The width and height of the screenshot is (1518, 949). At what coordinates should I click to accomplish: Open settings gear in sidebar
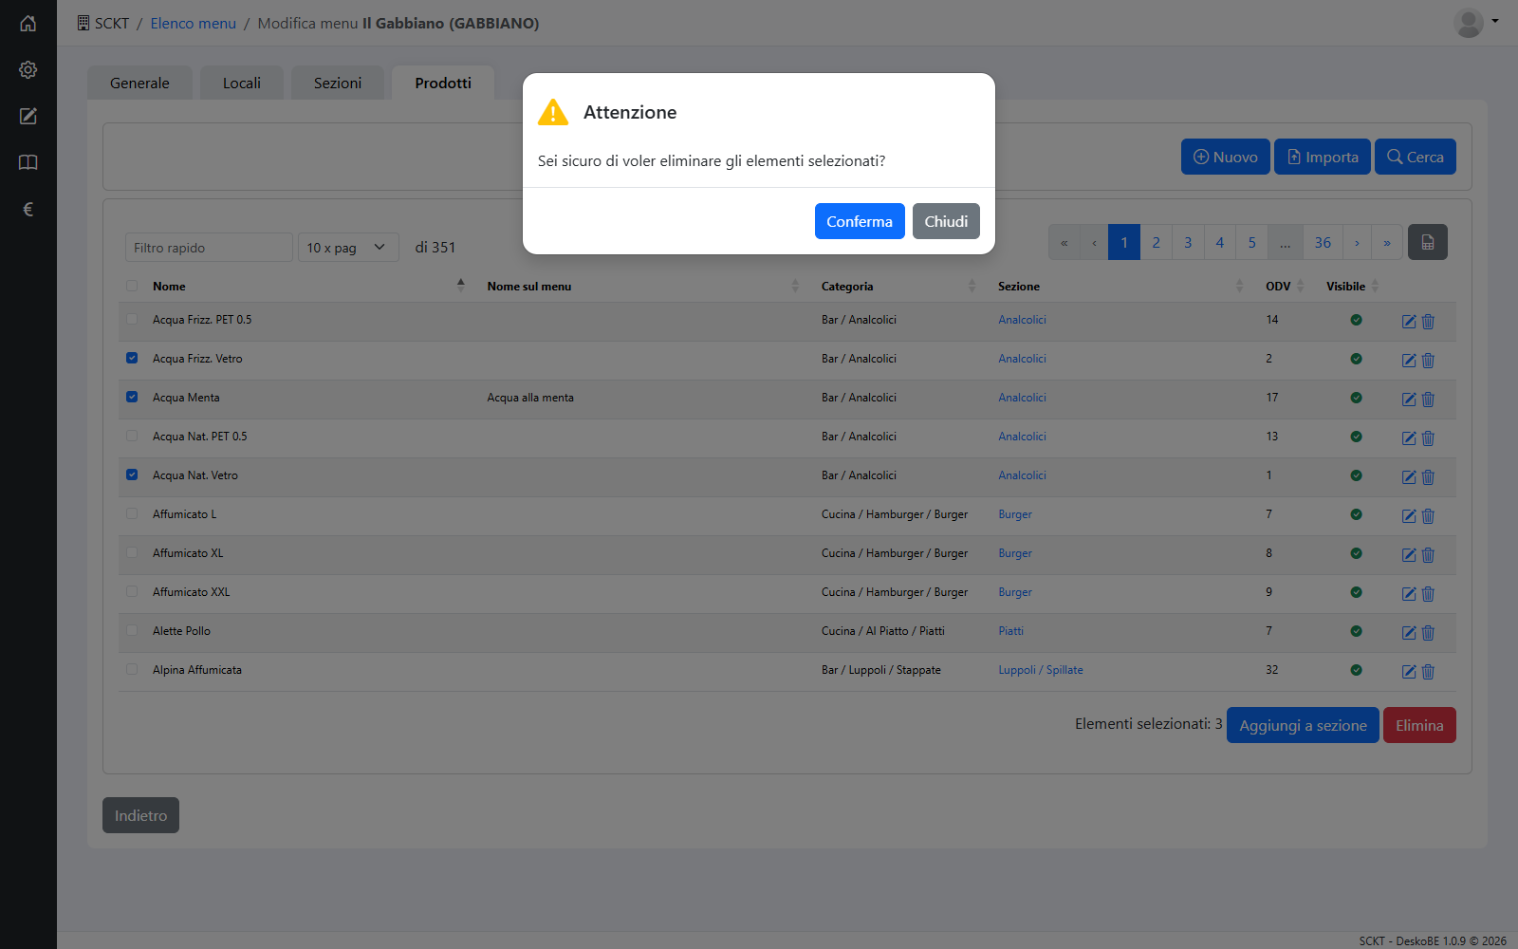point(28,70)
